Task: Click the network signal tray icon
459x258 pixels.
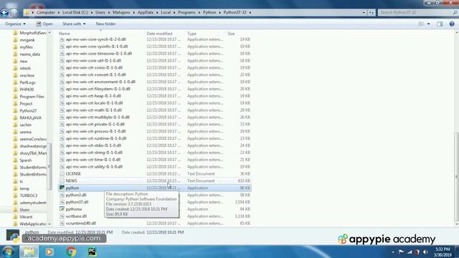Action: [410, 252]
